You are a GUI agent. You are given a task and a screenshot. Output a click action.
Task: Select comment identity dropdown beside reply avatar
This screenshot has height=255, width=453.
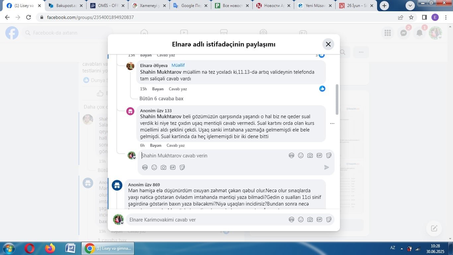(134, 158)
